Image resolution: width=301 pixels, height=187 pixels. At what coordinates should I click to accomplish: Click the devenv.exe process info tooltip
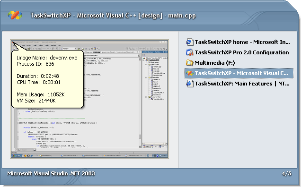48,79
